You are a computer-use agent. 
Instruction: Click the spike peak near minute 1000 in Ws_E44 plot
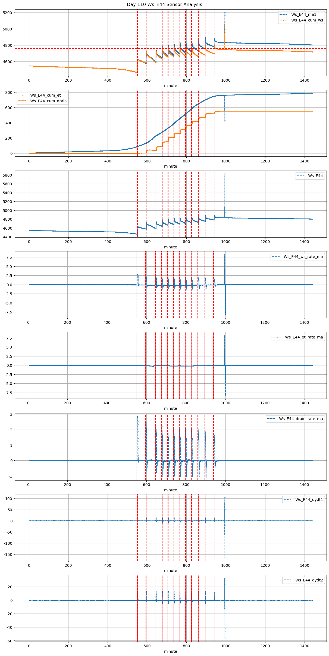225,174
